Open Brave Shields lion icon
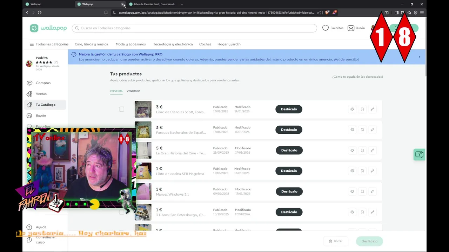 [x=327, y=13]
